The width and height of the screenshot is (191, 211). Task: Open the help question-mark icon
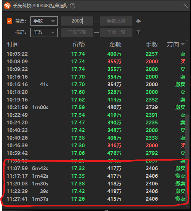point(73,6)
